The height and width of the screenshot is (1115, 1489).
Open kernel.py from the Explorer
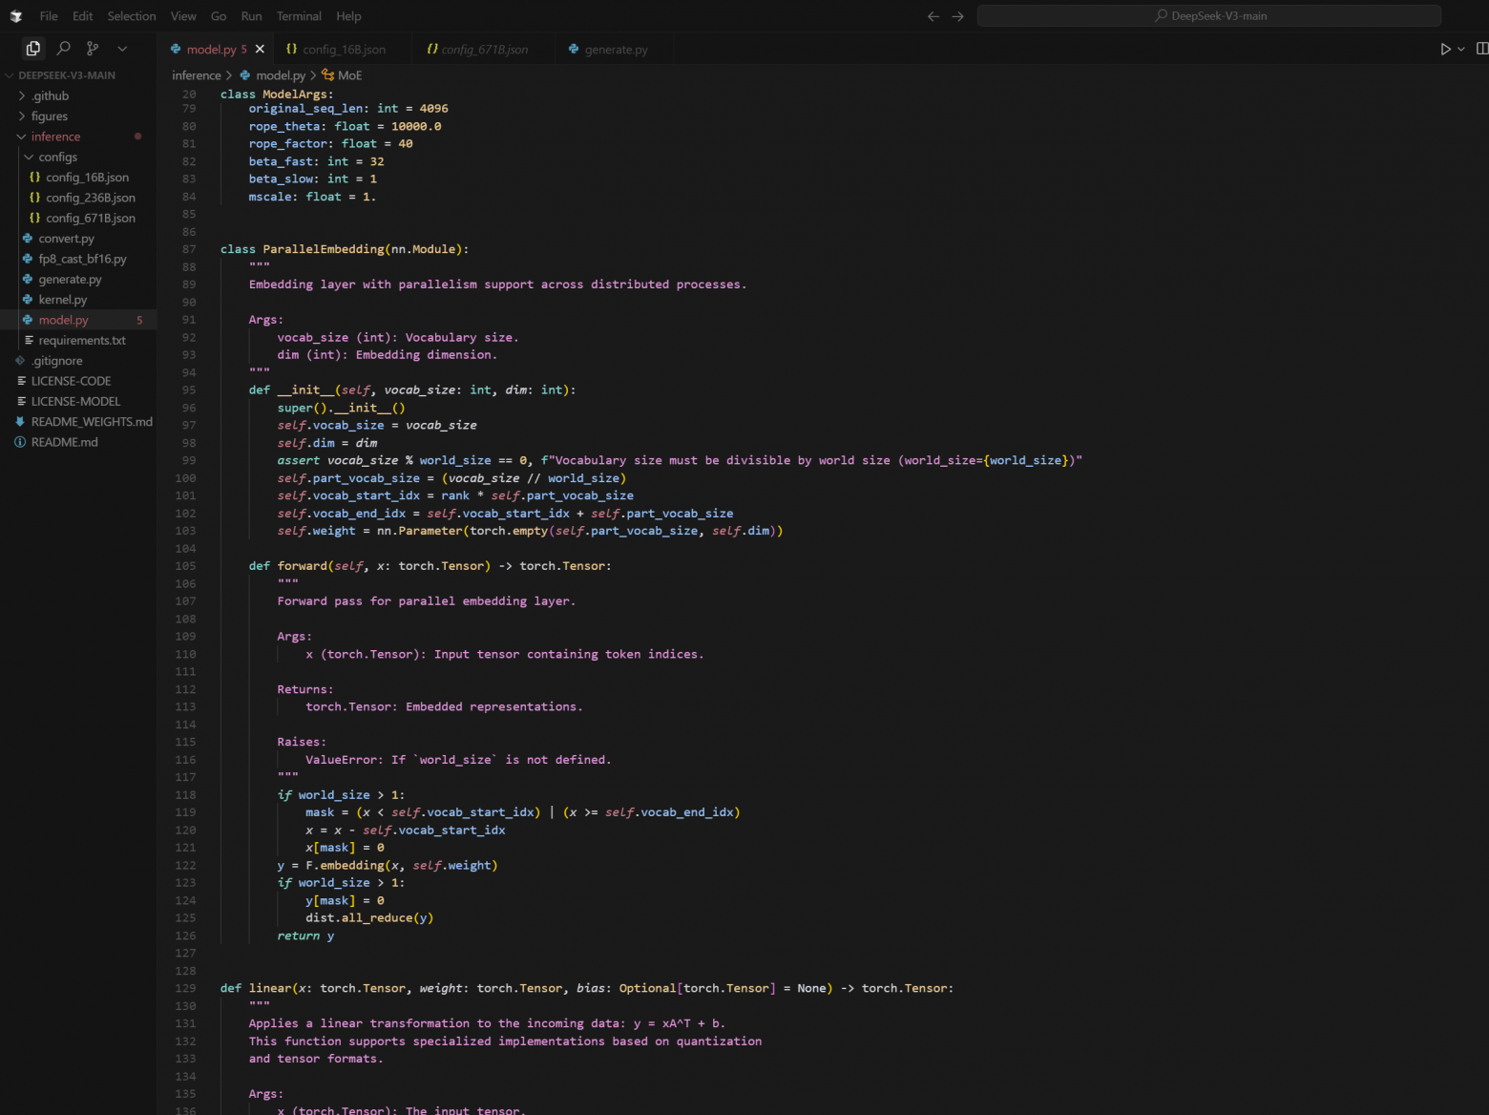click(x=62, y=299)
